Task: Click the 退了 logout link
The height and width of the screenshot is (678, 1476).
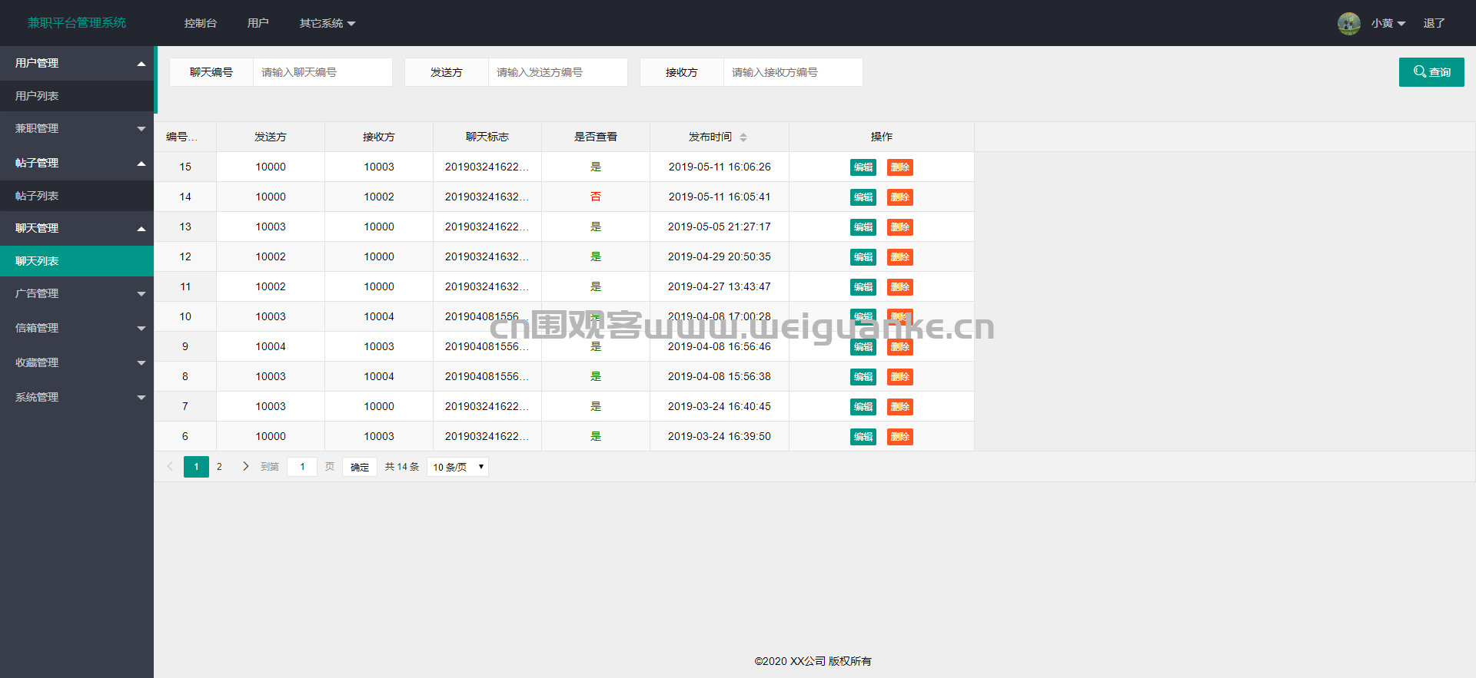Action: click(1434, 23)
